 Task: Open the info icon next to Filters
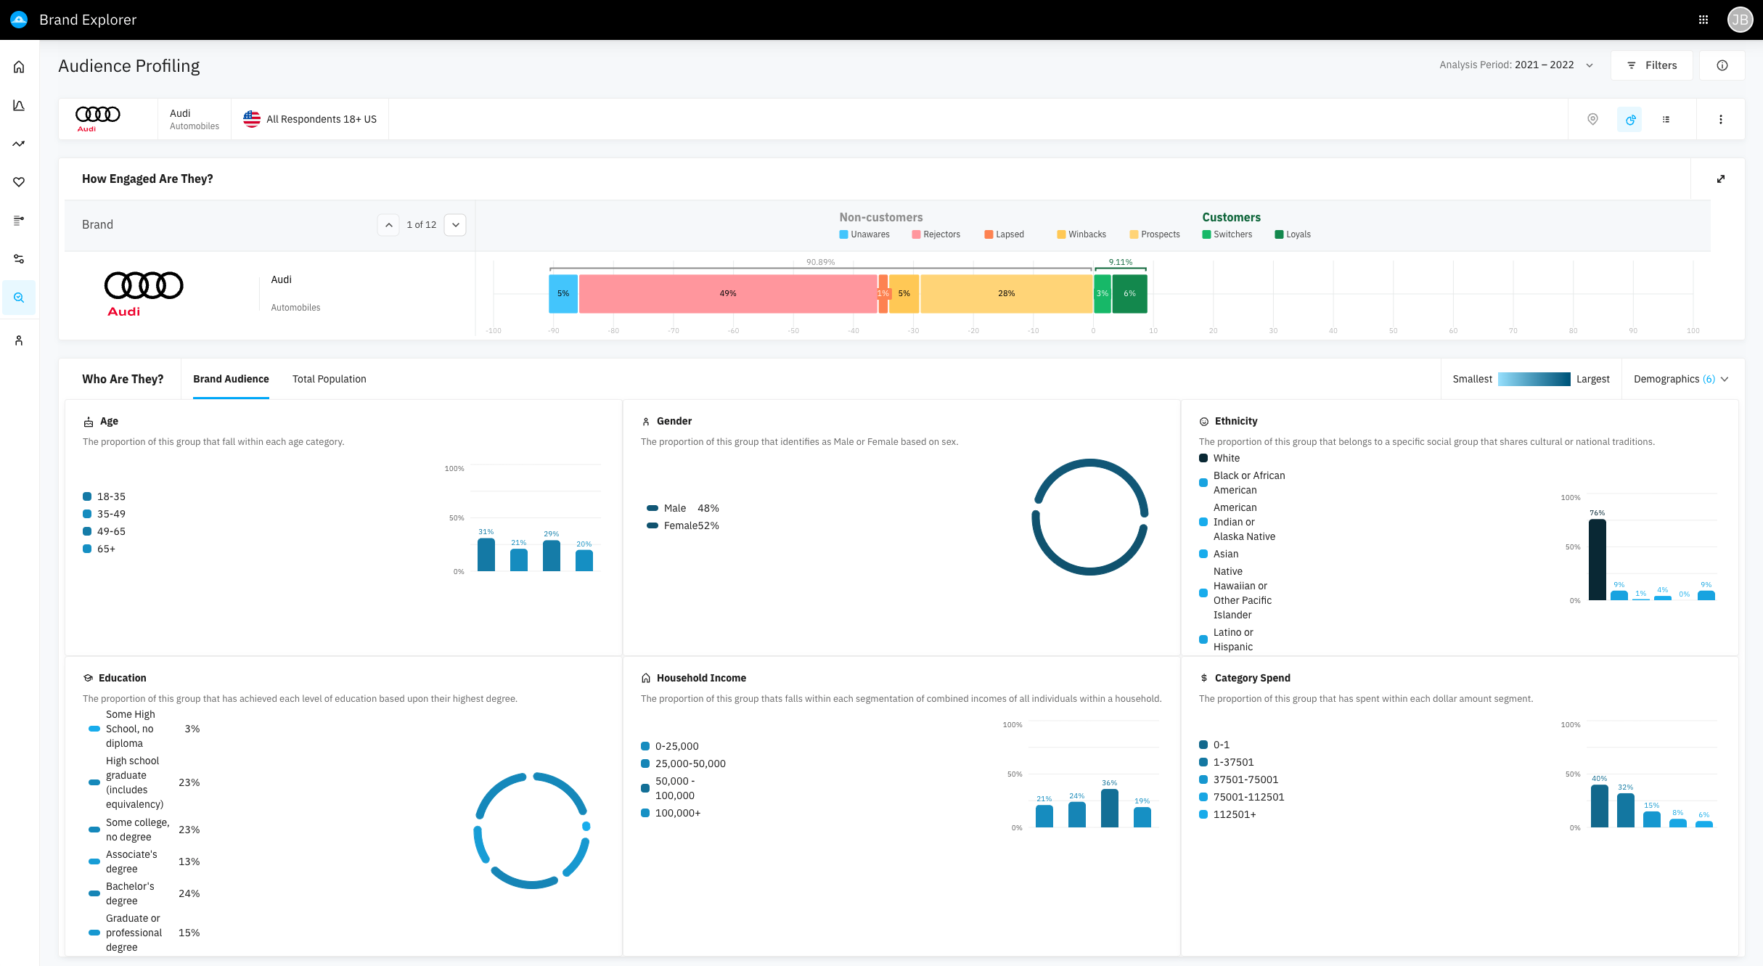coord(1722,65)
